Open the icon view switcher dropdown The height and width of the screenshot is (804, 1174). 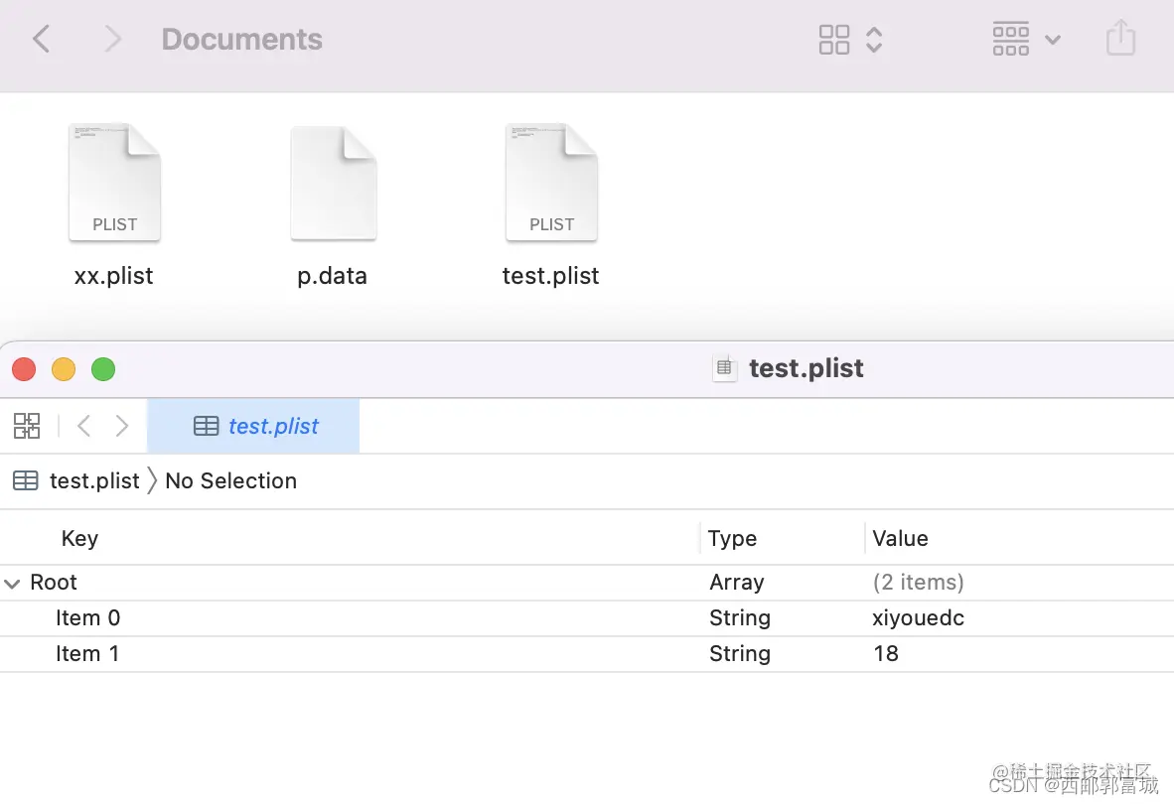pyautogui.click(x=851, y=40)
